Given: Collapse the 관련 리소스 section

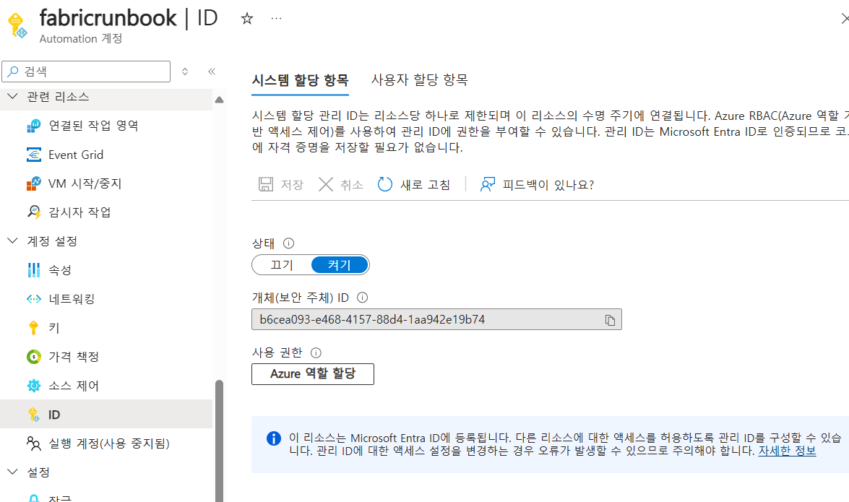Looking at the screenshot, I should (12, 97).
